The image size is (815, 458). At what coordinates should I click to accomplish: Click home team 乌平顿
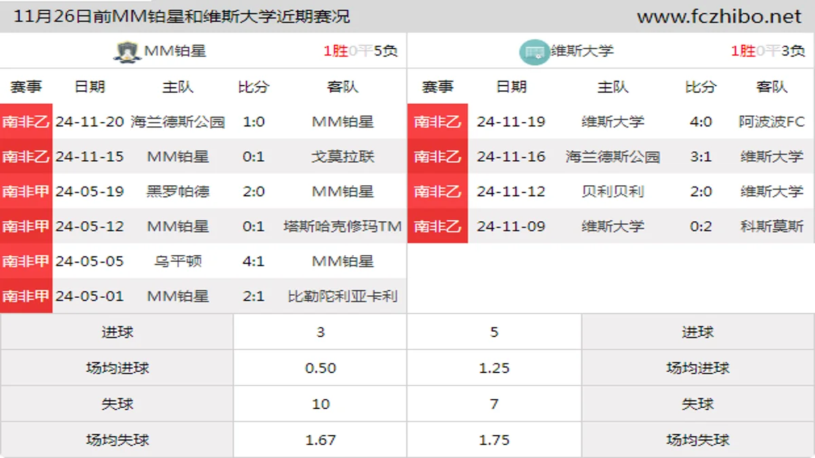[178, 261]
